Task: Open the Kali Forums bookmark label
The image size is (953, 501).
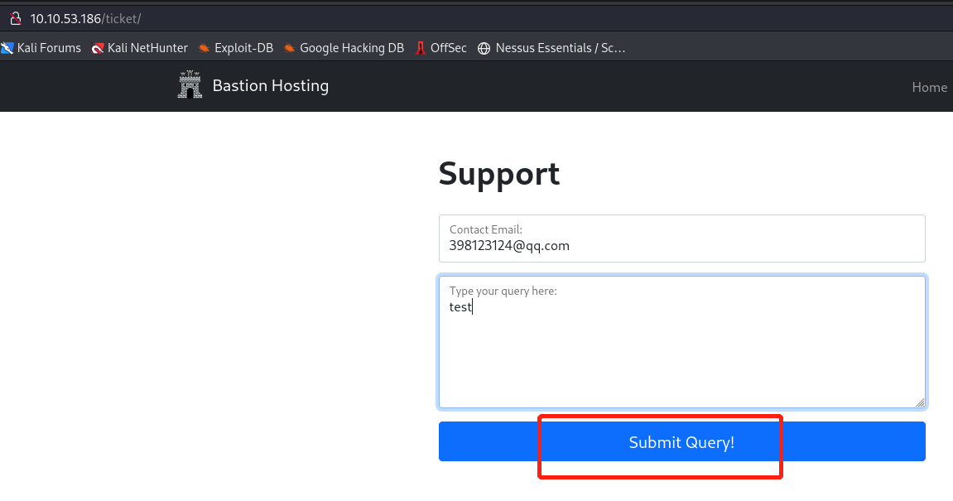Action: click(x=49, y=48)
